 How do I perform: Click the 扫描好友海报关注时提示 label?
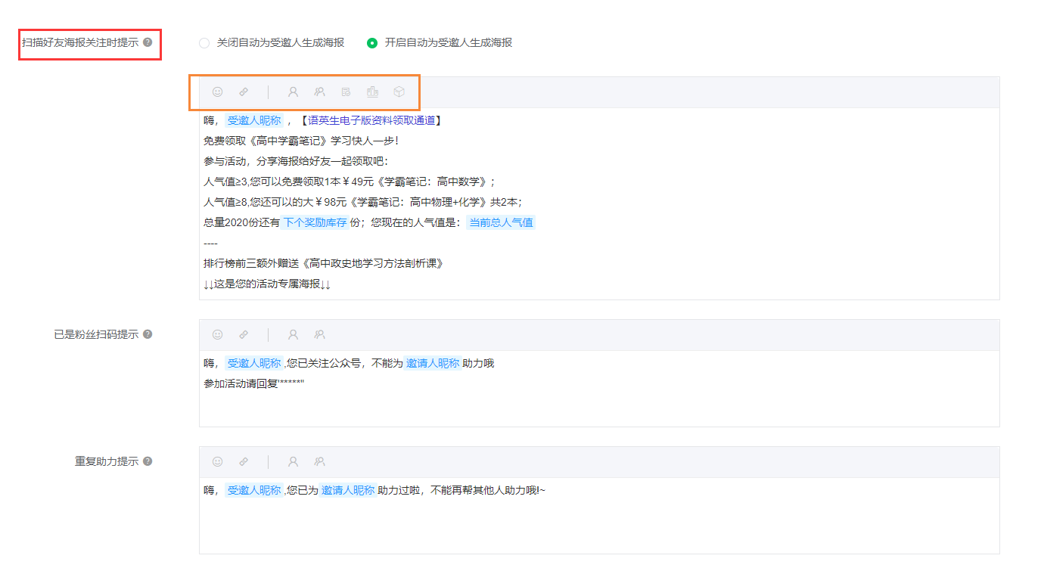coord(80,42)
